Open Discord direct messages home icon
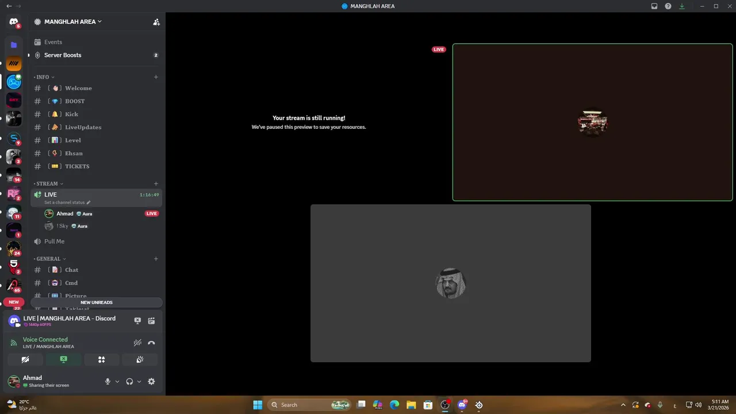The width and height of the screenshot is (736, 414). [x=14, y=22]
